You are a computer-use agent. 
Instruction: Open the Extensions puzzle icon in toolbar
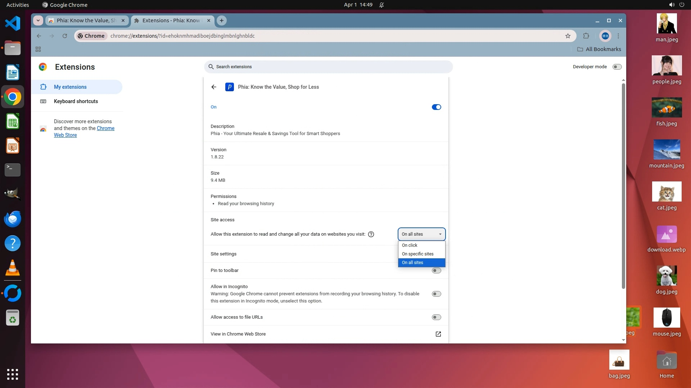pos(586,36)
